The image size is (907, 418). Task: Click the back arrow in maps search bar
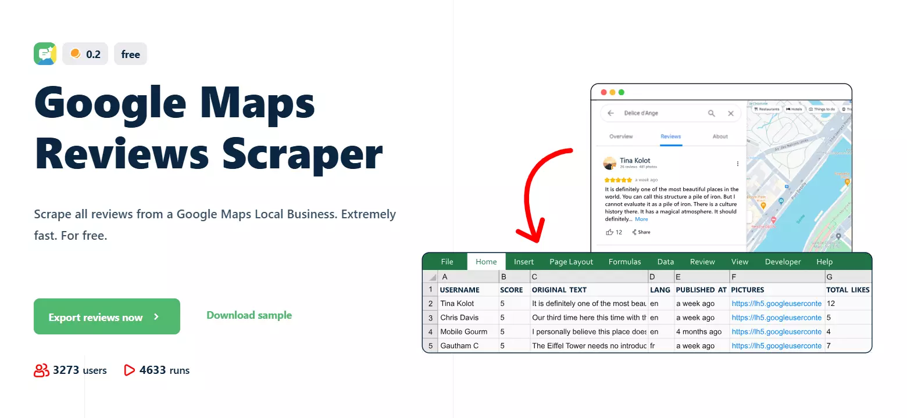point(610,113)
